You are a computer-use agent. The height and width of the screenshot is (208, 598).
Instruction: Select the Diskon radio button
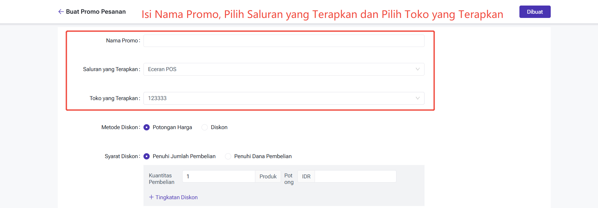[205, 127]
